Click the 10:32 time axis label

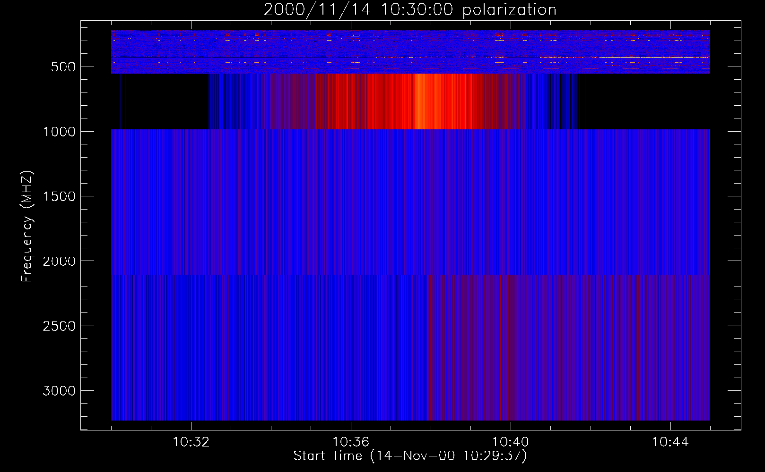[x=191, y=442]
